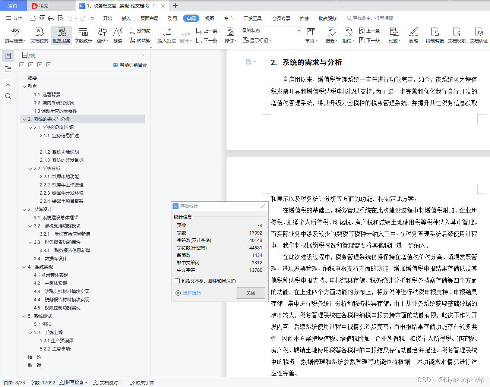Jump to 3.4 数据库设计 heading

tap(50, 259)
